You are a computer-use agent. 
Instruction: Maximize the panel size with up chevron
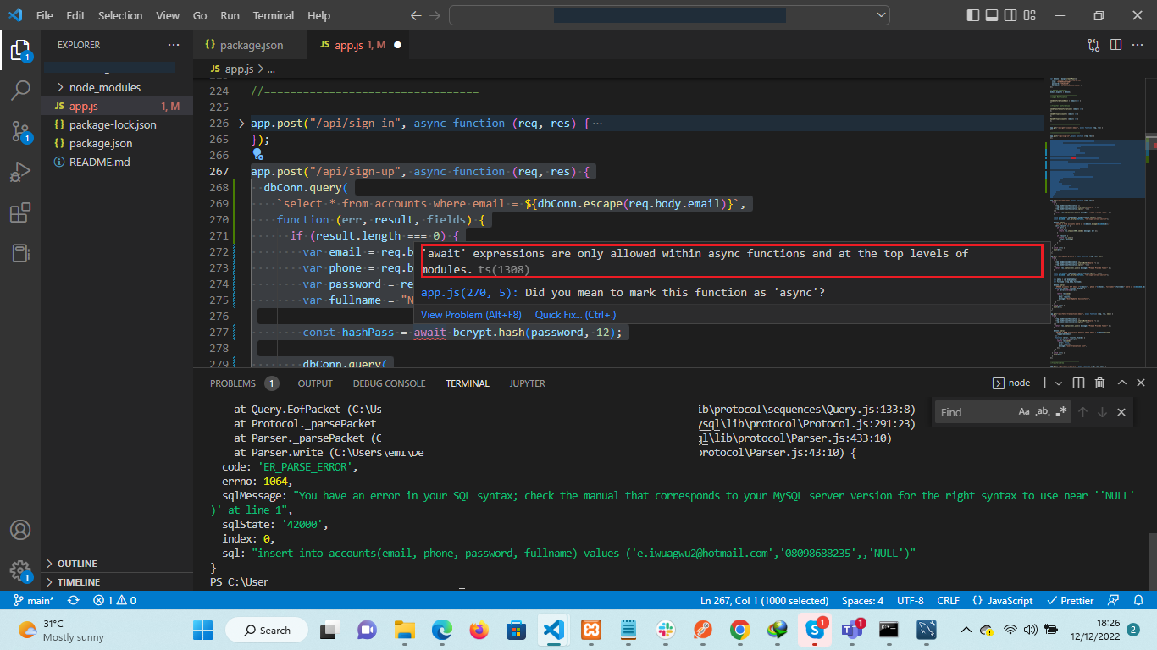(x=1121, y=383)
